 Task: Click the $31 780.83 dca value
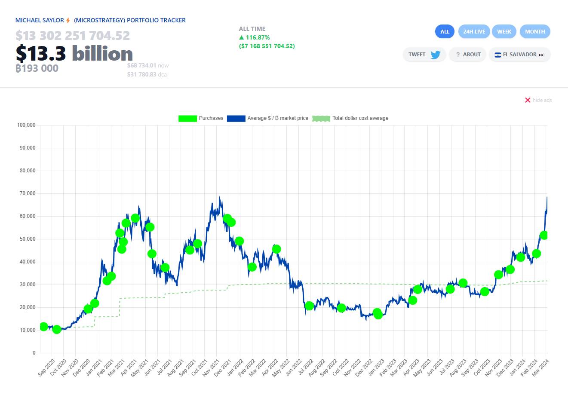click(147, 74)
